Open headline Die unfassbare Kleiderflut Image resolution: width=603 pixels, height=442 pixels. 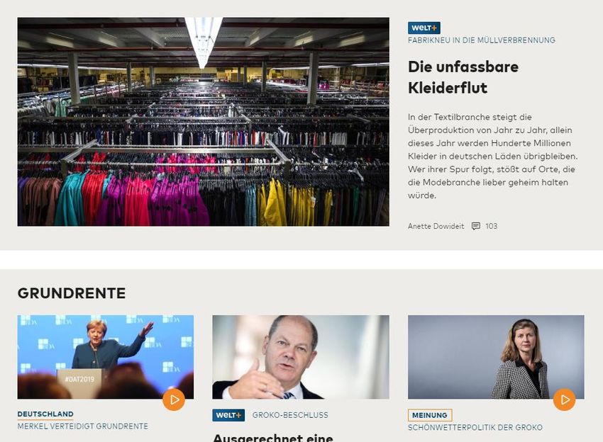click(463, 77)
